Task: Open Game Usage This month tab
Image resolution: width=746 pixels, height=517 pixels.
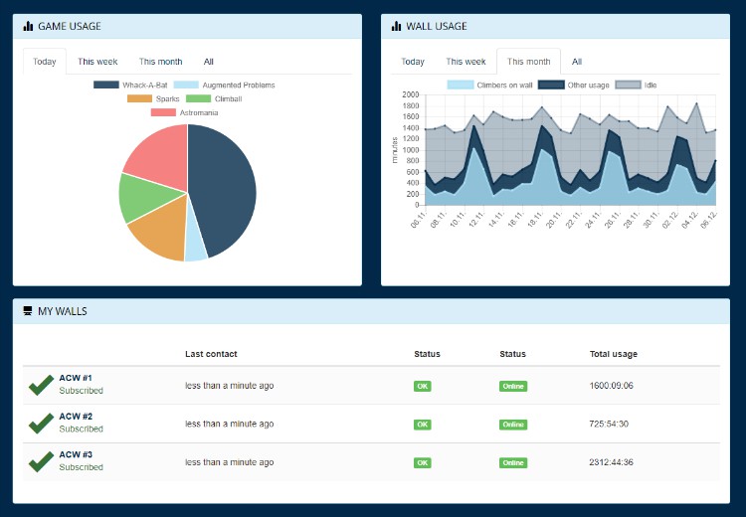Action: pos(160,62)
